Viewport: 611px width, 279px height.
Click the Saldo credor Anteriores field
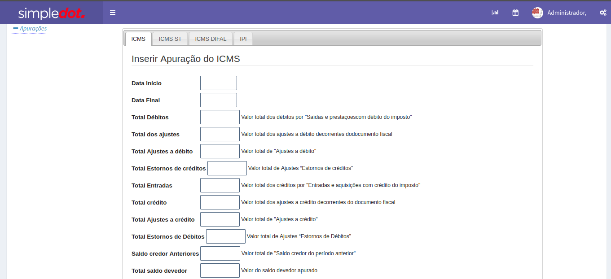(220, 253)
